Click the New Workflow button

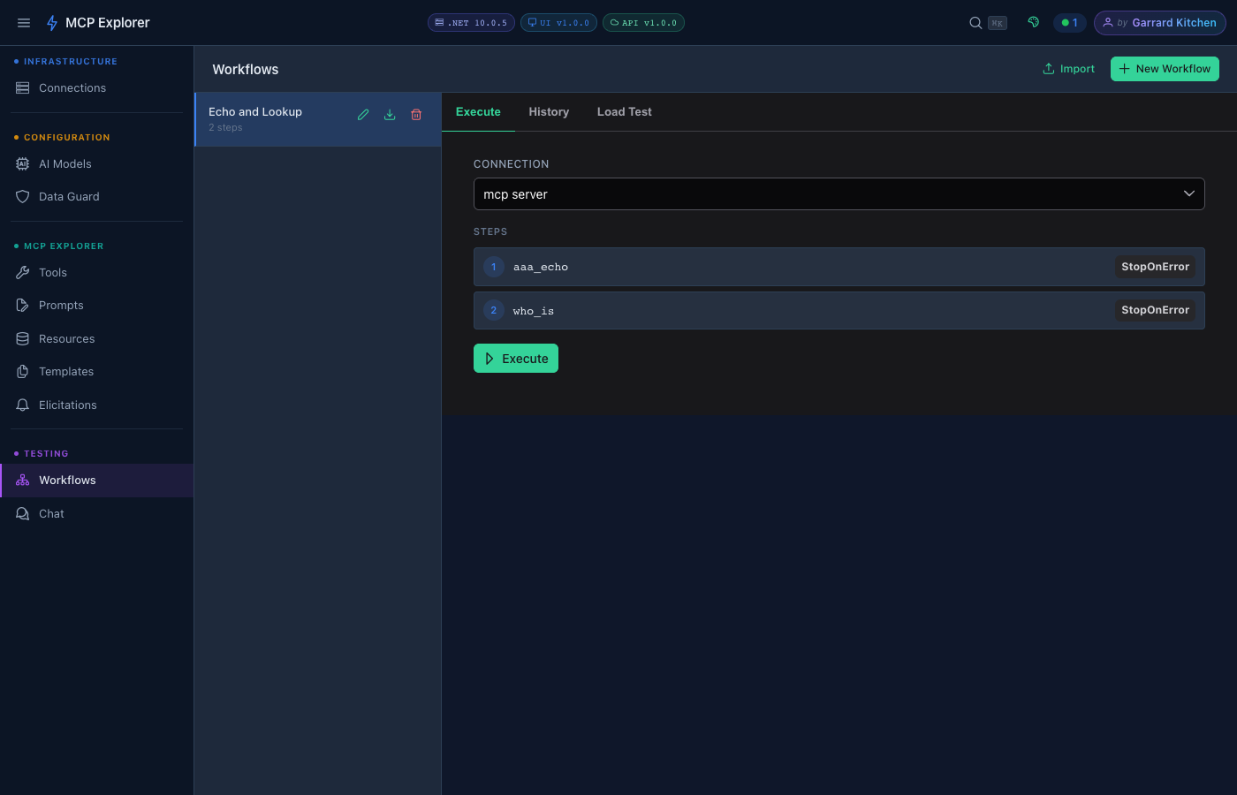(x=1165, y=68)
